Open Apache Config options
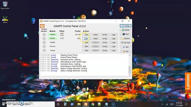The image size is (191, 107). (x=104, y=35)
